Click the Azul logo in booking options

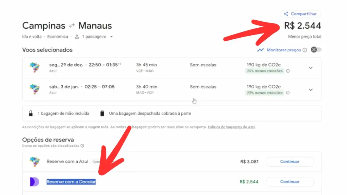click(x=35, y=161)
